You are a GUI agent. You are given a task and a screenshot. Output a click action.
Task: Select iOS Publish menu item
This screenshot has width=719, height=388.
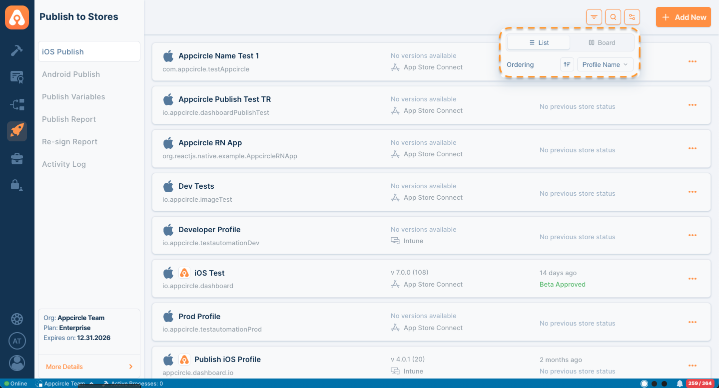89,51
